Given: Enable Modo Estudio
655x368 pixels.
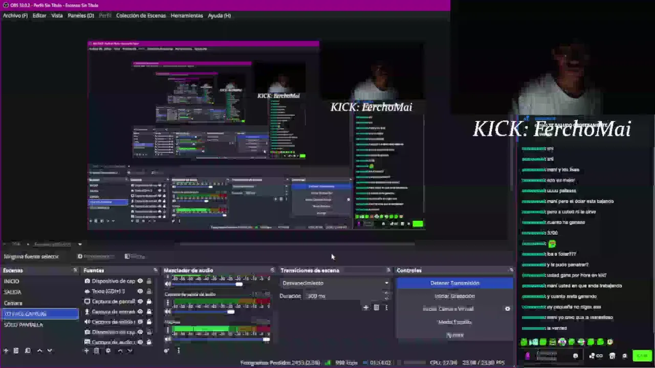Looking at the screenshot, I should click(454, 322).
